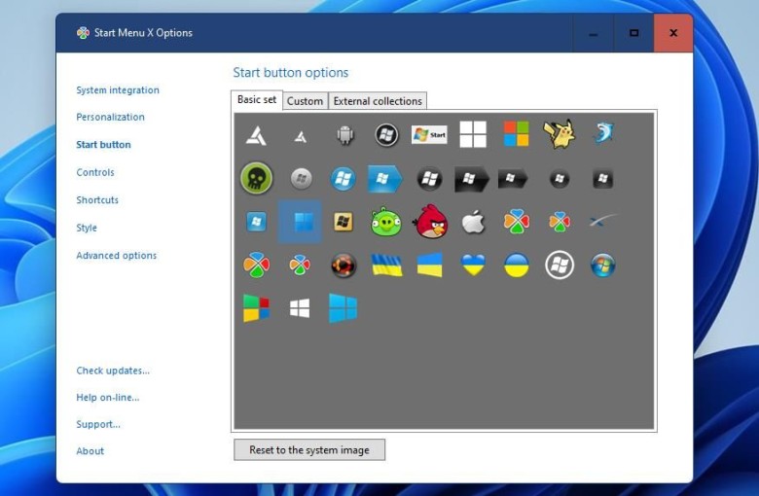Viewport: 759px width, 496px height.
Task: Pick the Ubuntu orb start icon
Action: (x=343, y=266)
